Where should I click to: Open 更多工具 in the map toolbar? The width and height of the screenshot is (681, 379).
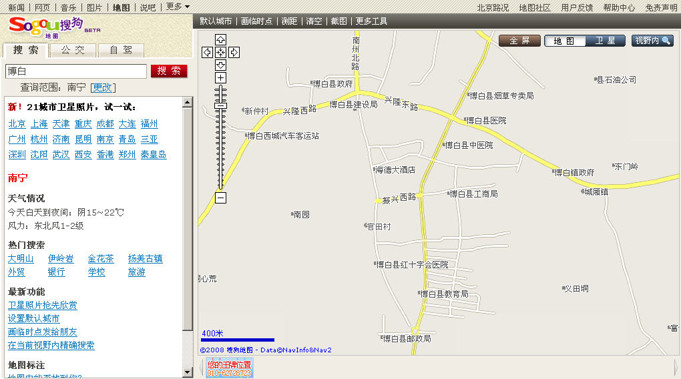[x=371, y=21]
